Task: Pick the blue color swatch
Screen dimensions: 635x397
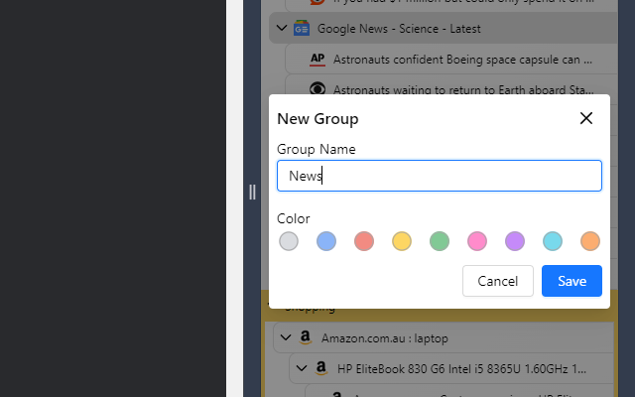Action: point(326,241)
